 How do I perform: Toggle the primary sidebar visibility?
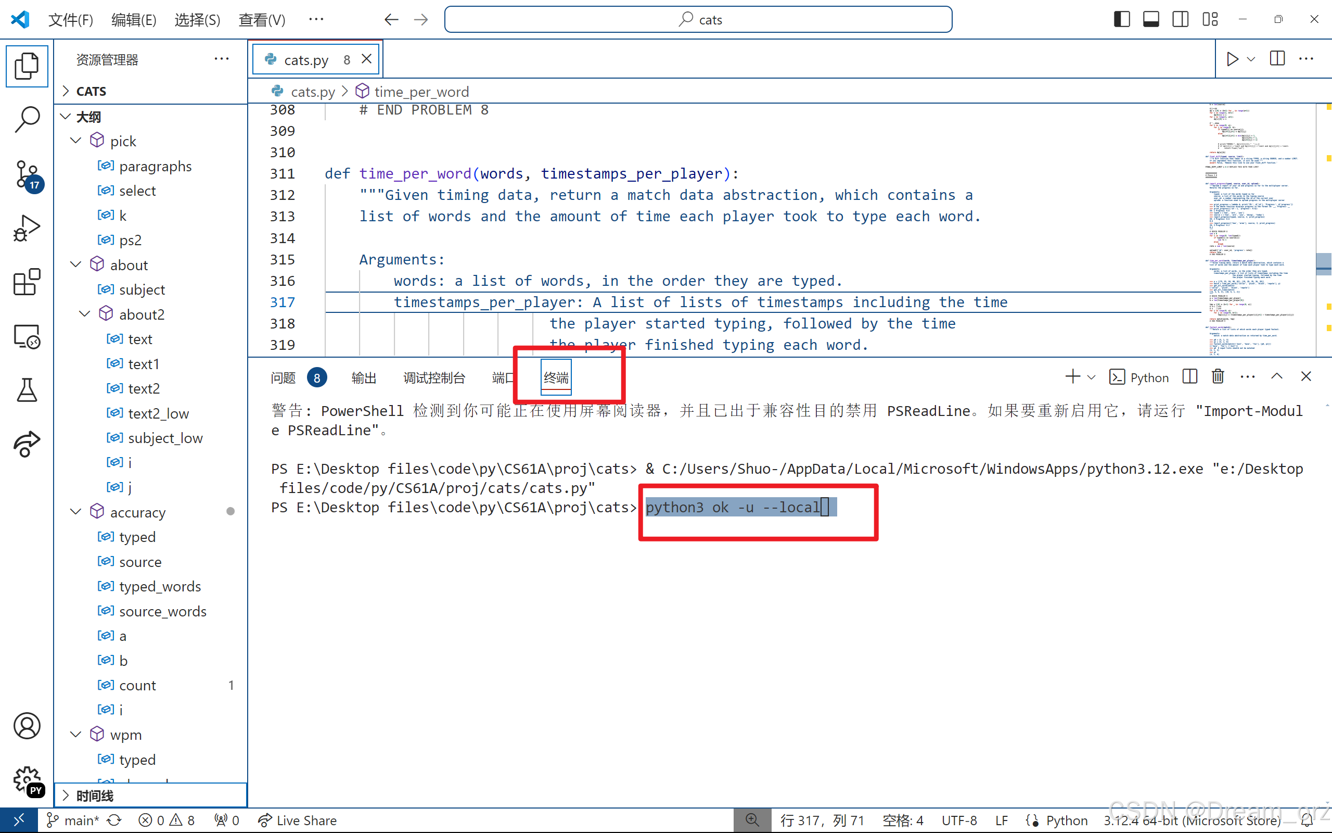coord(1122,19)
